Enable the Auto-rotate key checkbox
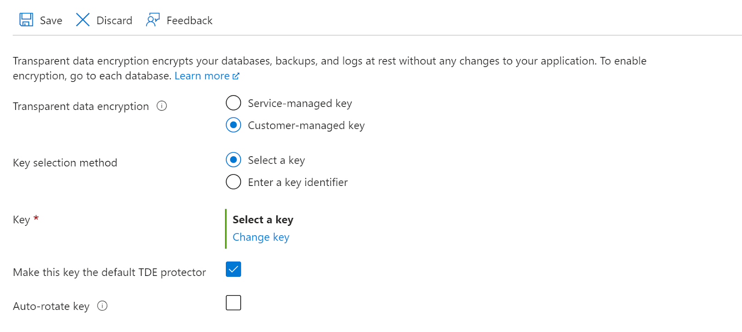 233,303
